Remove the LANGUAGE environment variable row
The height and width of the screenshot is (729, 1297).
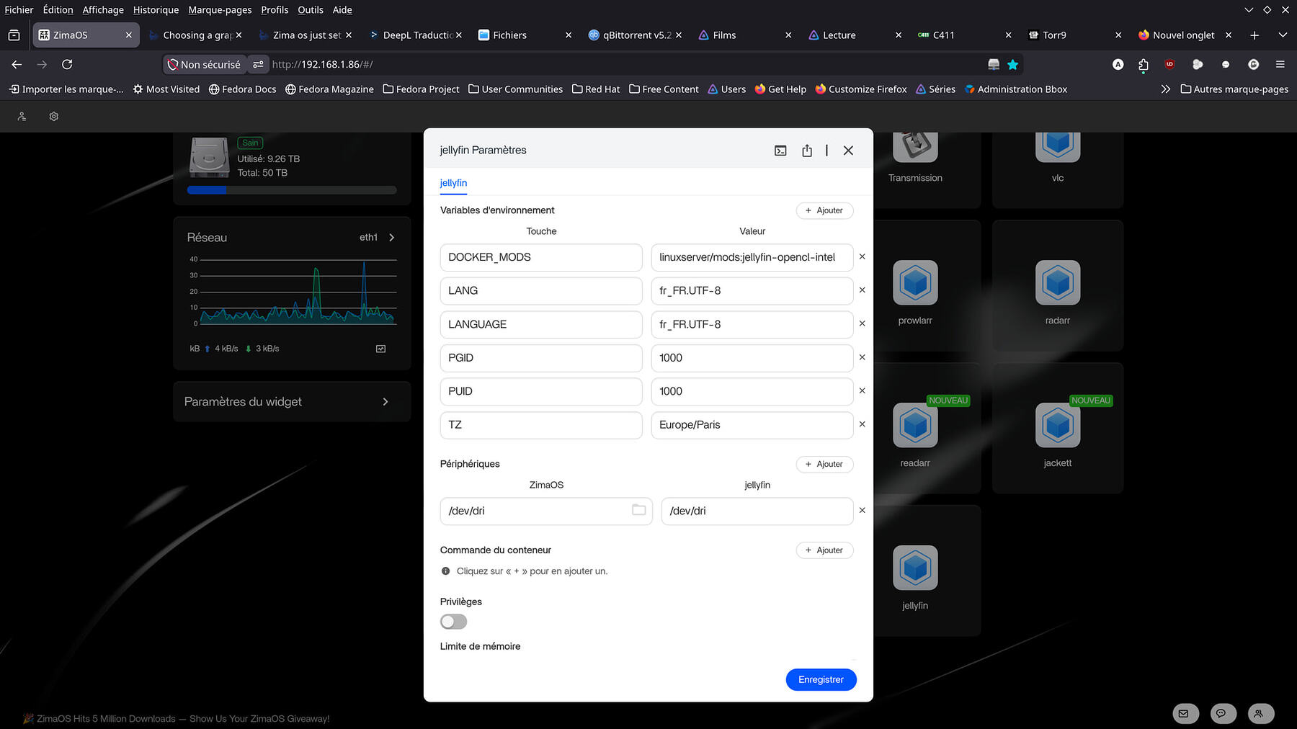click(x=862, y=323)
